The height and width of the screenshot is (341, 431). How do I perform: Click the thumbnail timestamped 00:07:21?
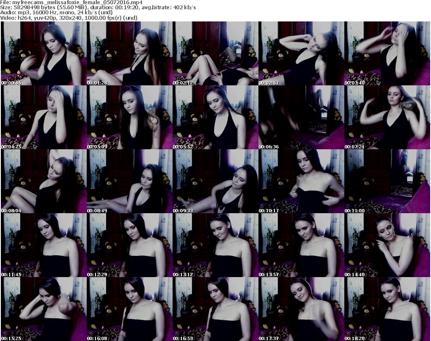(387, 117)
